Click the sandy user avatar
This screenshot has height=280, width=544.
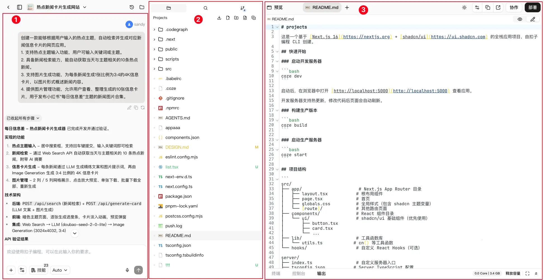coord(129,25)
